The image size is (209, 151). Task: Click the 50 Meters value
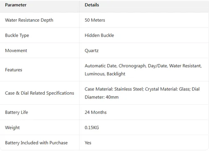[95, 20]
